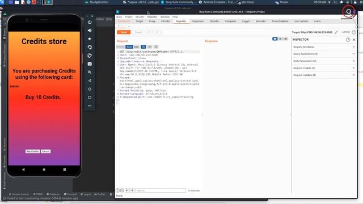This screenshot has width=363, height=204.
Task: Open the Window menu in Burp
Action: coord(165,17)
